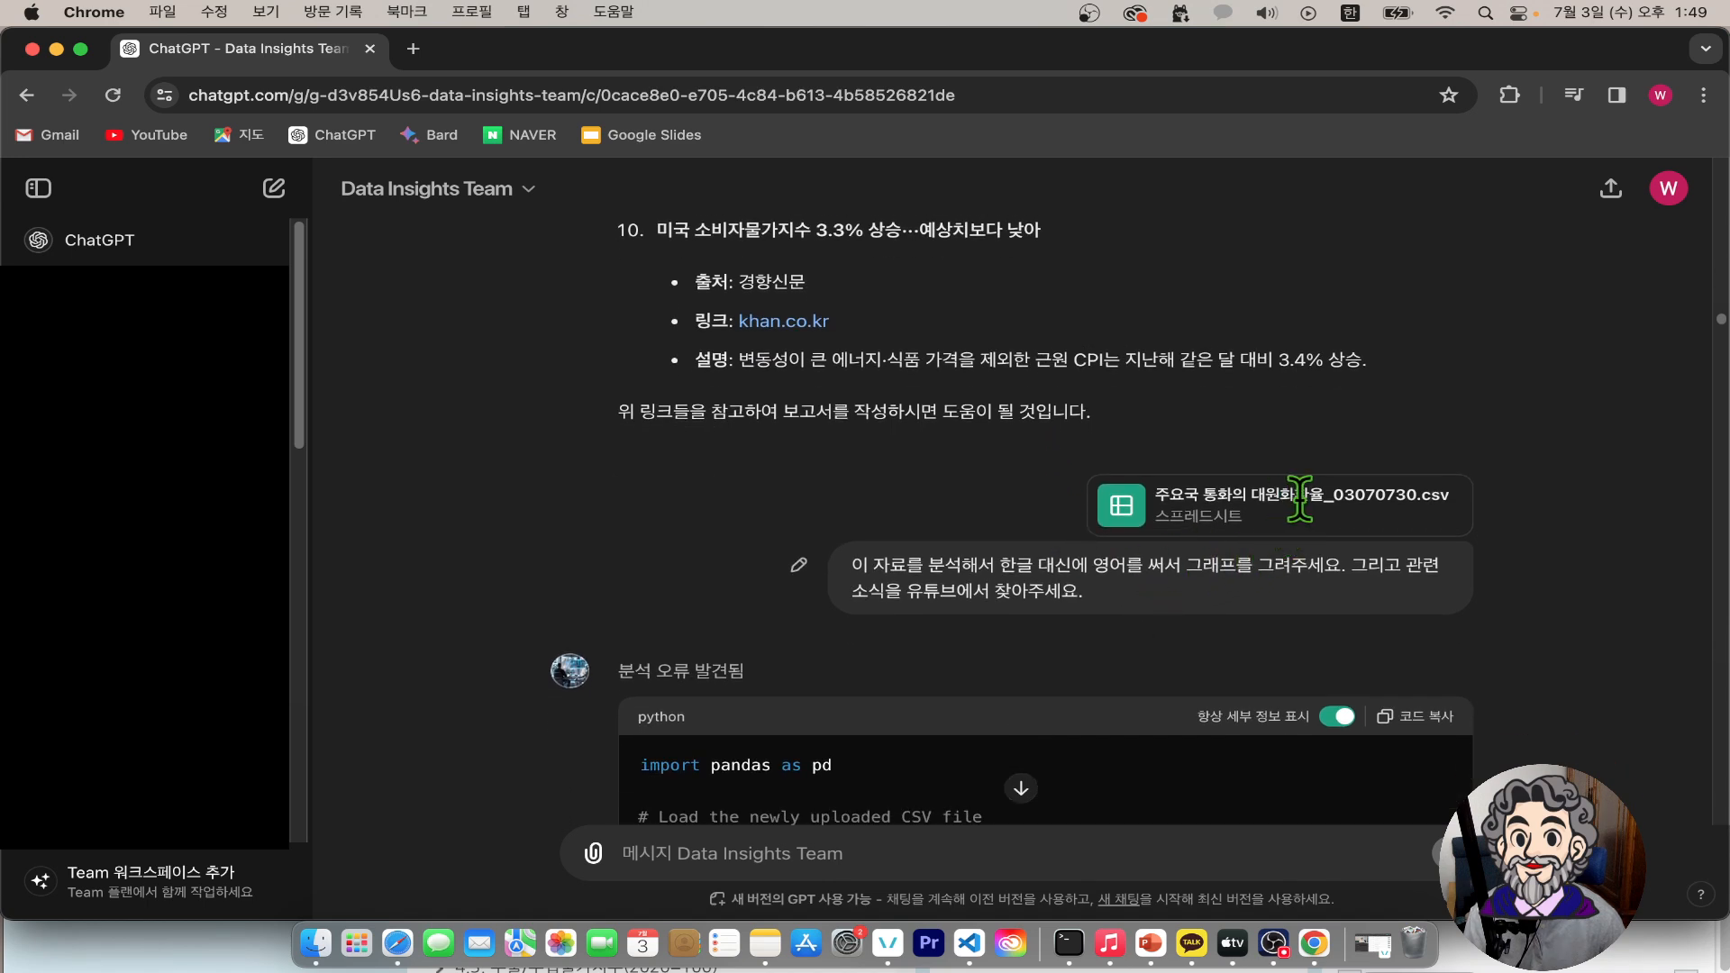
Task: Open the YouTube bookmark
Action: point(146,135)
